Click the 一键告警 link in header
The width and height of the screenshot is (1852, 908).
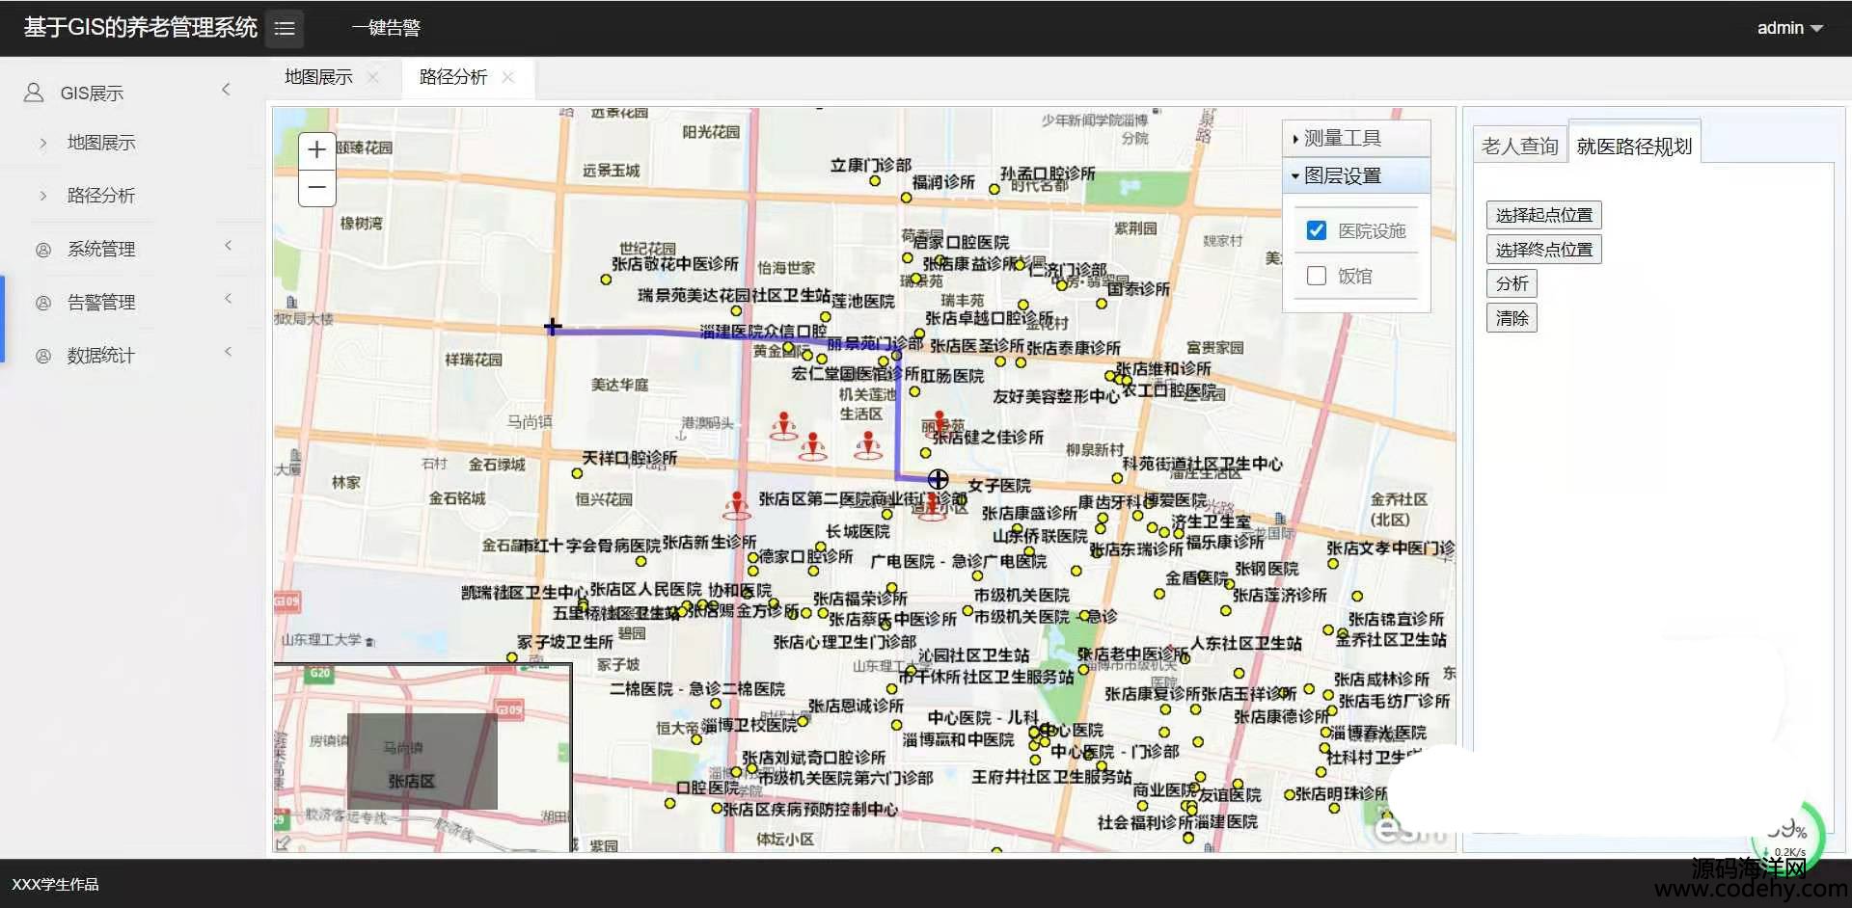point(386,28)
